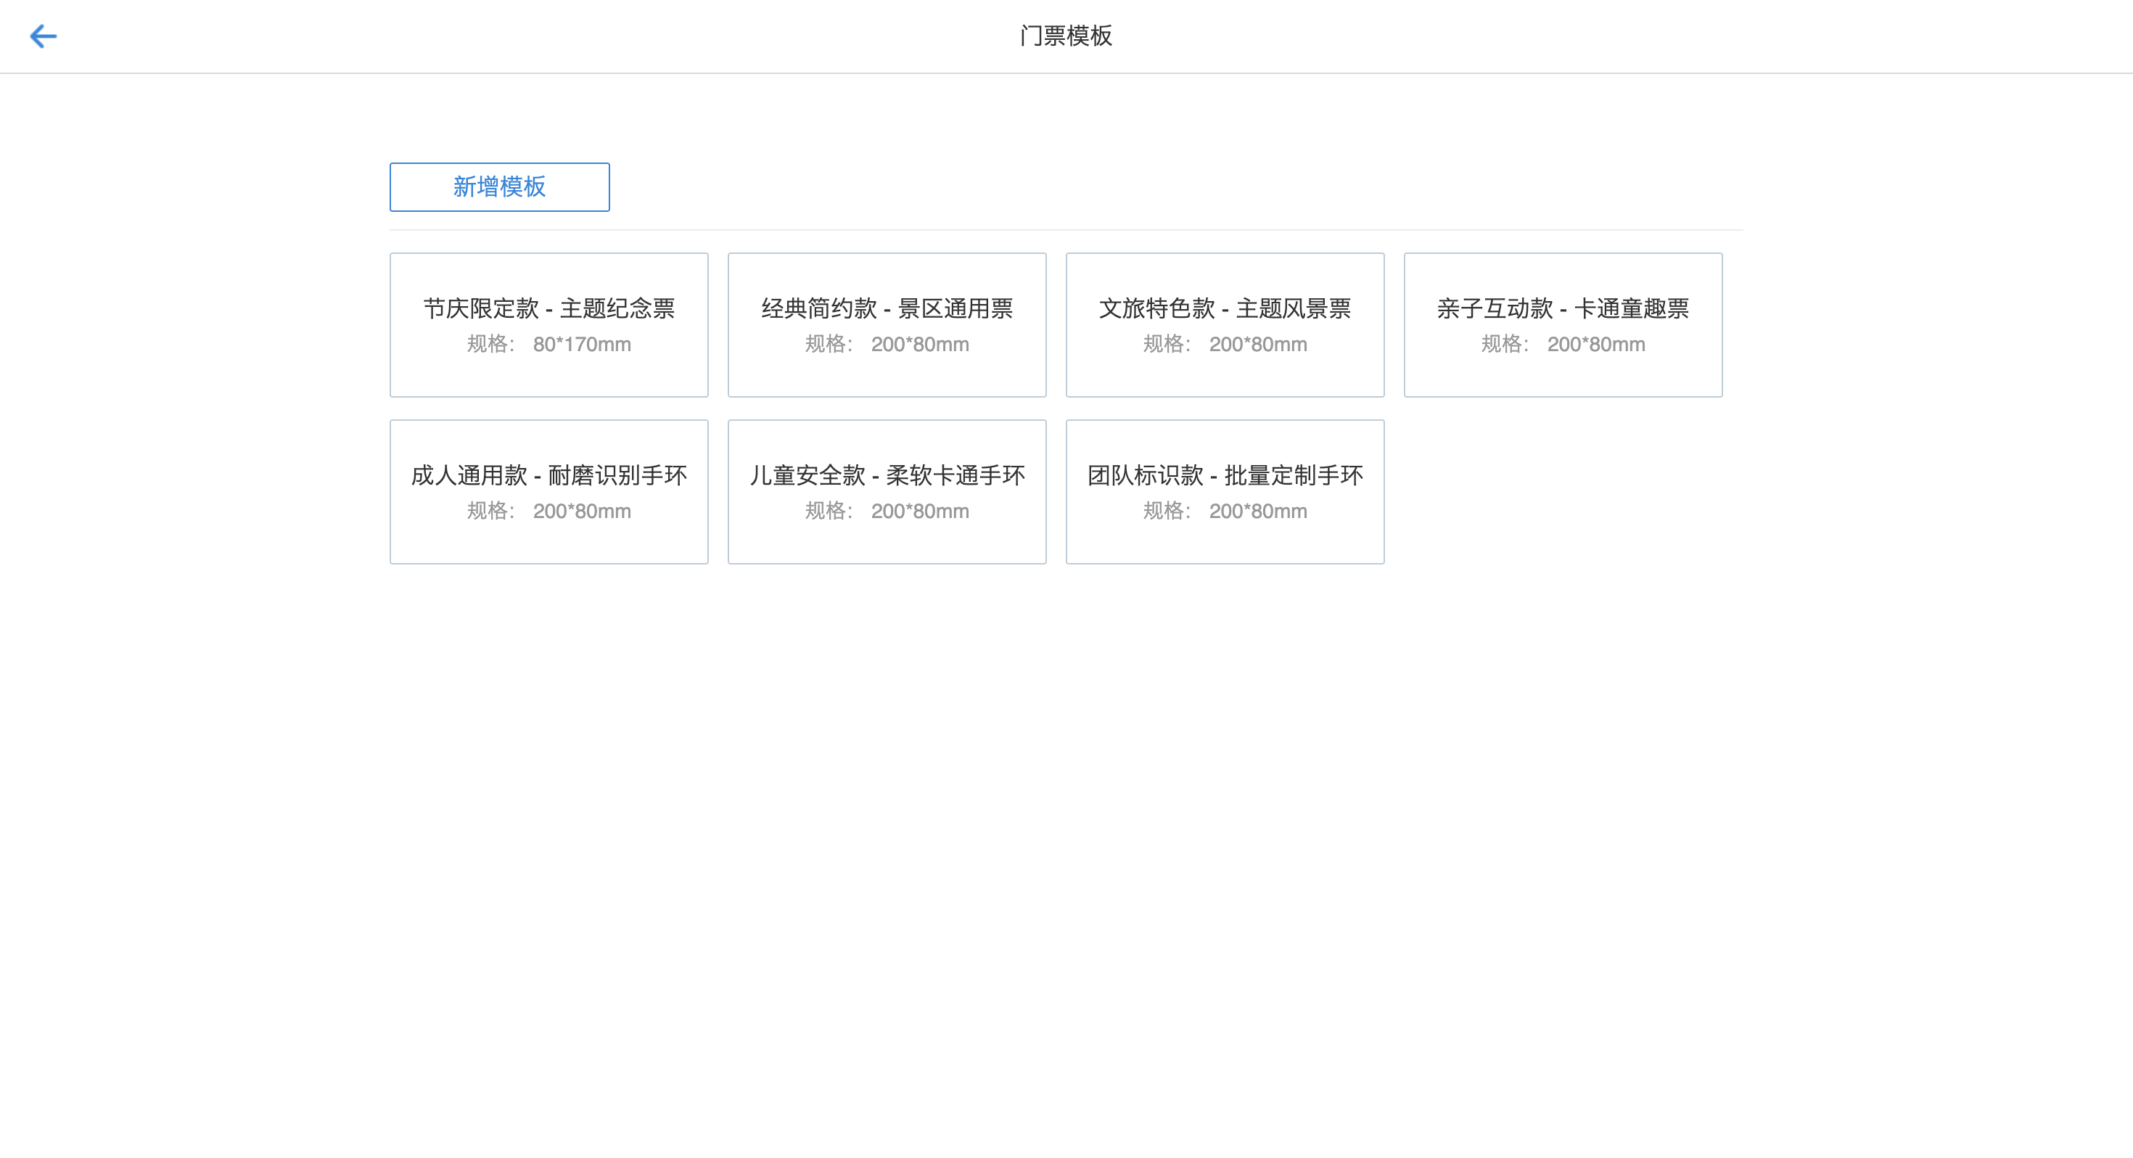
Task: Click the title text of 节庆限定款 card
Action: pos(548,308)
